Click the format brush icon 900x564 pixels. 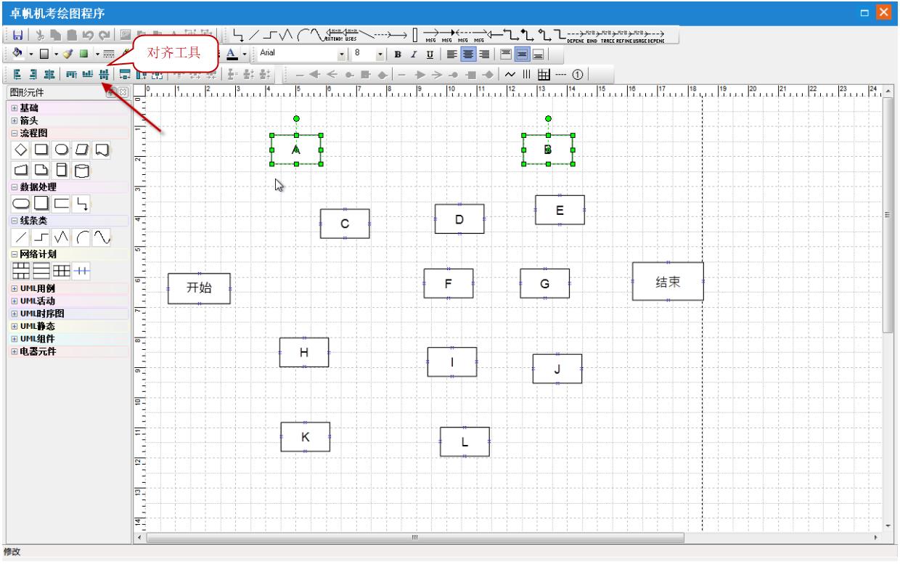[67, 54]
